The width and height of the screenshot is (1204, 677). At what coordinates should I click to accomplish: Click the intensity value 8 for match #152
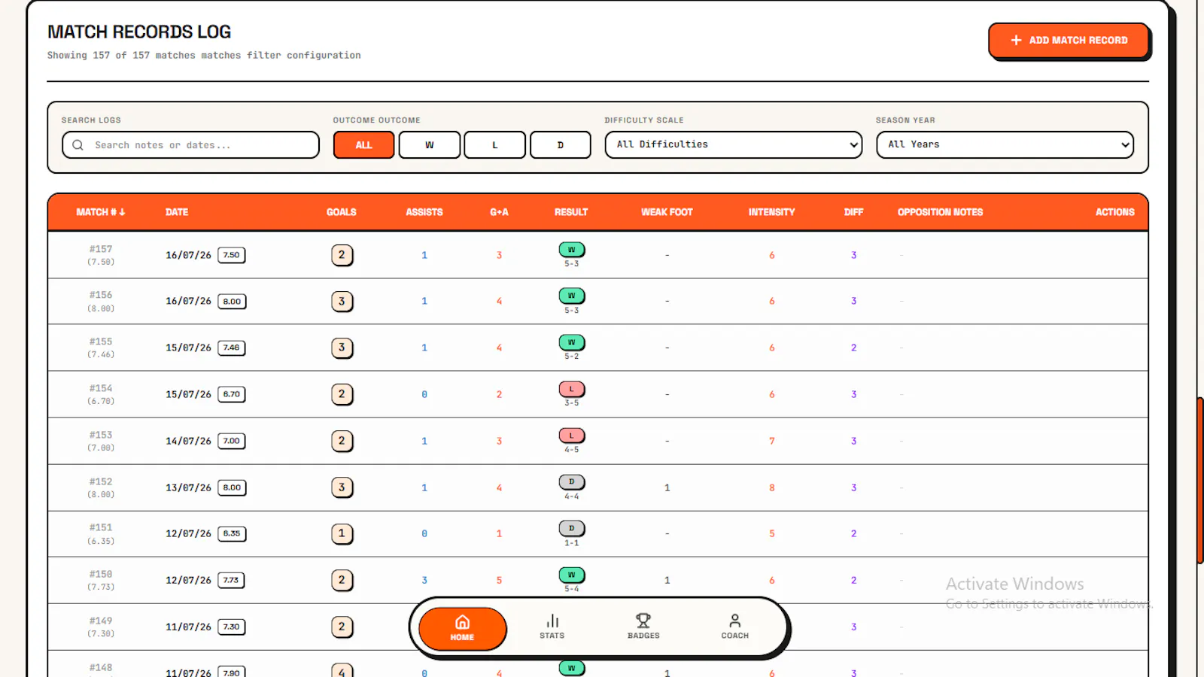[771, 487]
